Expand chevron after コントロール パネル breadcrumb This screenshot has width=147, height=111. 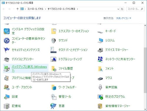46,9
